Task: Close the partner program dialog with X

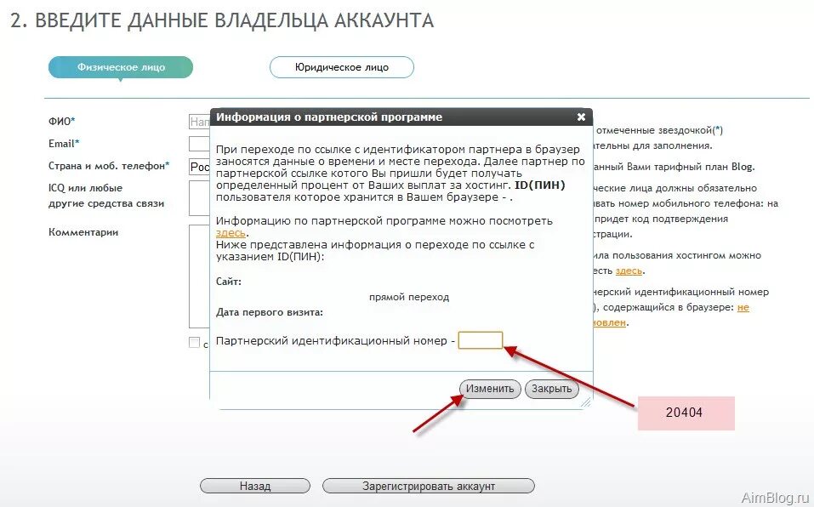Action: click(582, 117)
